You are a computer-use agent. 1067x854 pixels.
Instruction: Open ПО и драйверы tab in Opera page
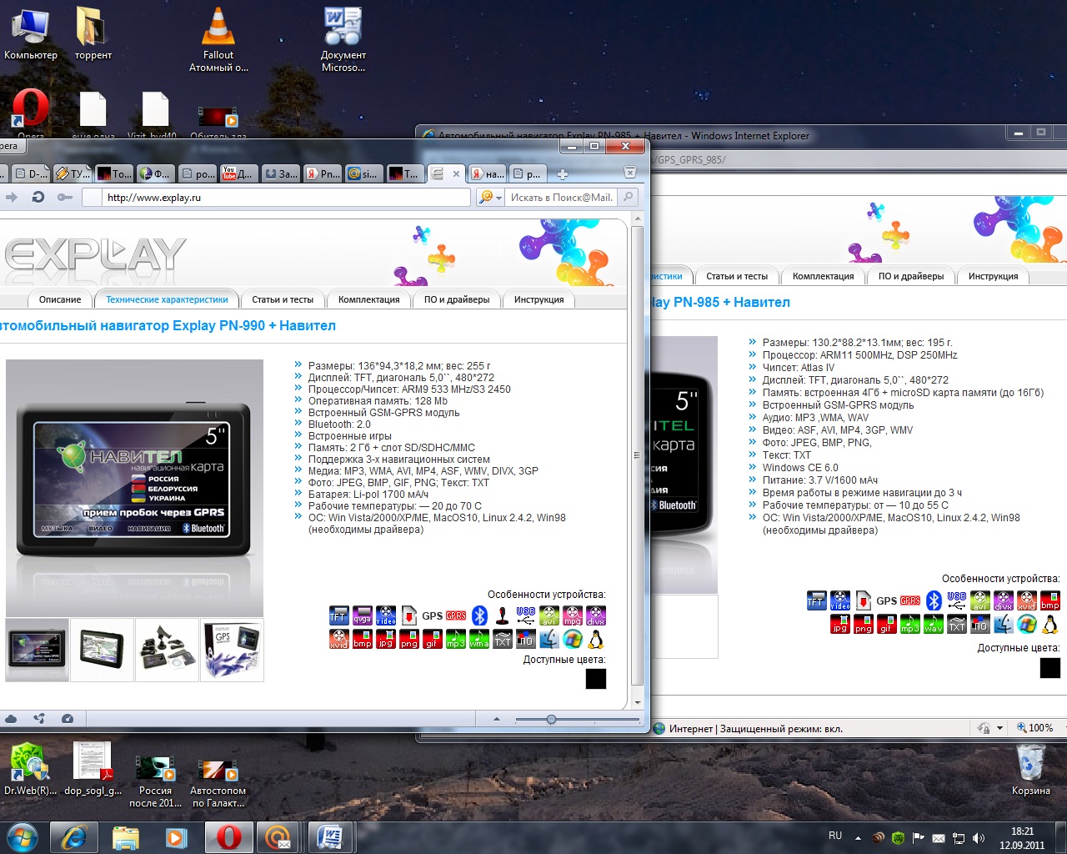coord(457,299)
